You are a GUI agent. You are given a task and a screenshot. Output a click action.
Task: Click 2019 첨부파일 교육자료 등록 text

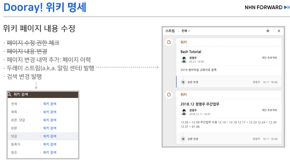pyautogui.click(x=198, y=70)
